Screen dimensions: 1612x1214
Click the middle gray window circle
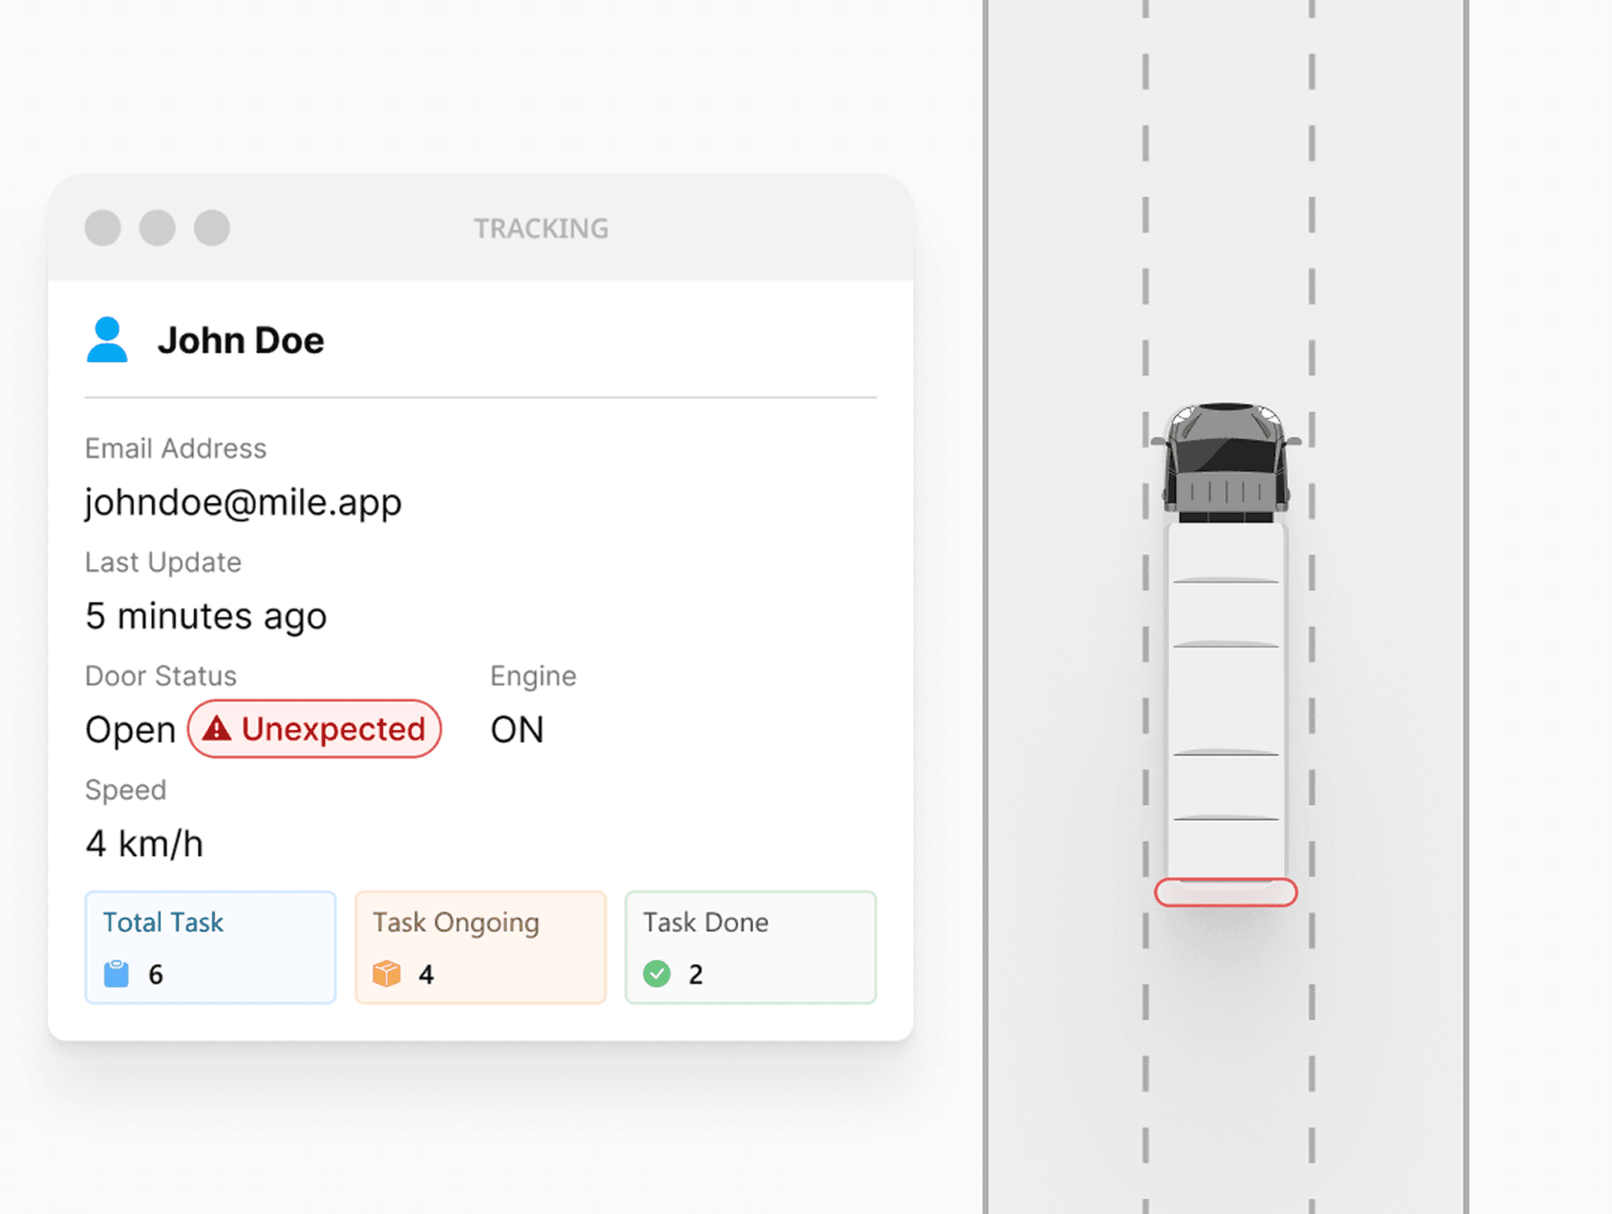pos(157,228)
